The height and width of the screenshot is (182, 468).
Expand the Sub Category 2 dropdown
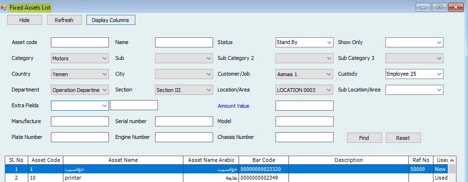304,58
